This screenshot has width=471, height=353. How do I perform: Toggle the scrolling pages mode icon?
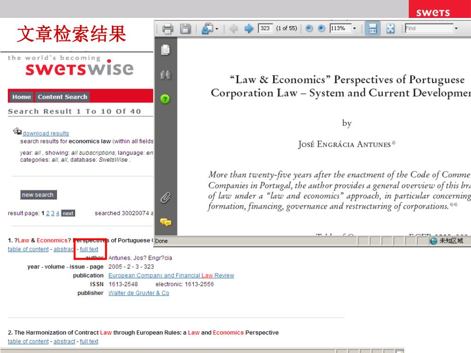click(x=373, y=28)
